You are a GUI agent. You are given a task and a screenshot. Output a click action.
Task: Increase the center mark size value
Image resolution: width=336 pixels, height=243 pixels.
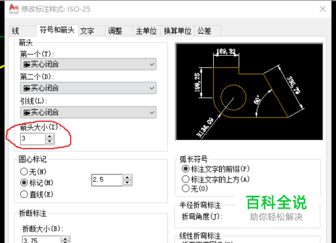pyautogui.click(x=128, y=177)
